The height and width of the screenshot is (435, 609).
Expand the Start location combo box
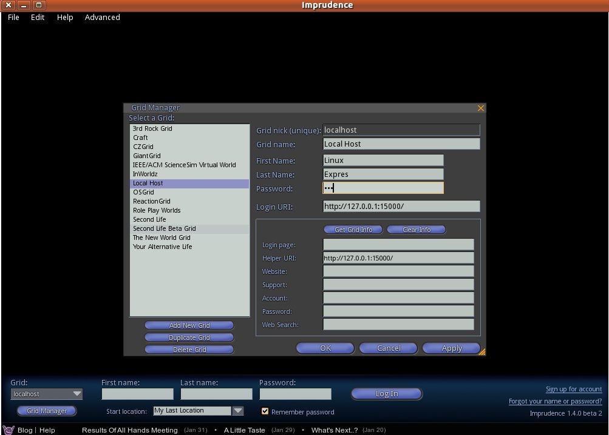click(192, 411)
